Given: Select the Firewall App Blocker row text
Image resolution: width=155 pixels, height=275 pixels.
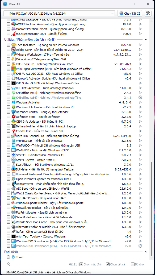Looking at the screenshot, I should click(42, 208).
